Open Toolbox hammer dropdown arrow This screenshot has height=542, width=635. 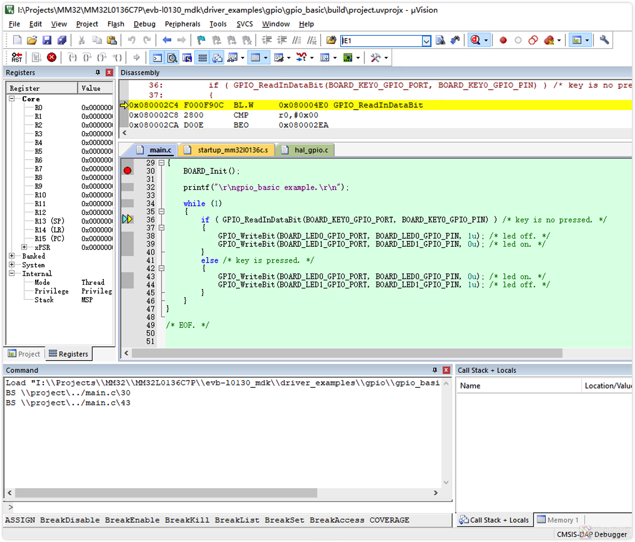click(x=386, y=58)
